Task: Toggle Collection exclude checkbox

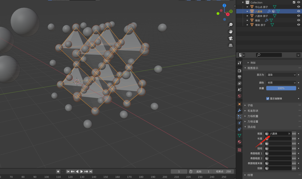Action: click(294, 2)
